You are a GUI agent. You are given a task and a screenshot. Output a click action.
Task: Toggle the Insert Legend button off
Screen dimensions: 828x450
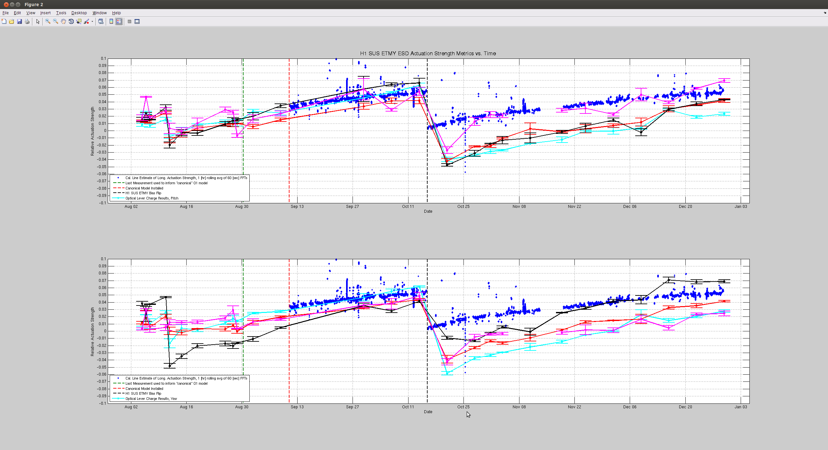[119, 22]
